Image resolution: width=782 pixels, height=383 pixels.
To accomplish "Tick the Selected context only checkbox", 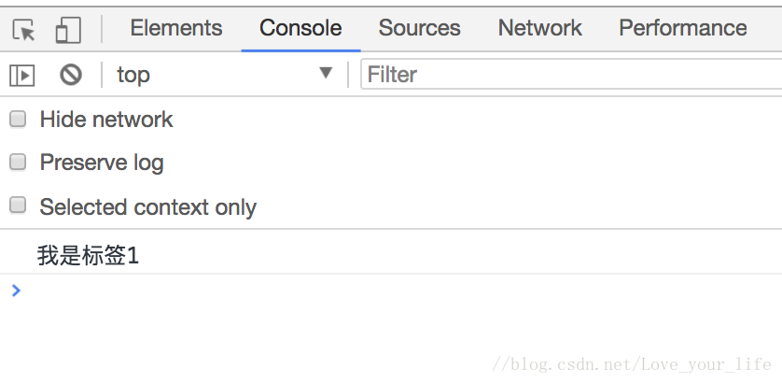I will [18, 206].
